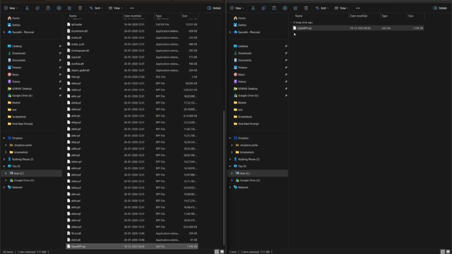Select the x64a.rpf file
The width and height of the screenshot is (452, 254).
click(x=132, y=83)
